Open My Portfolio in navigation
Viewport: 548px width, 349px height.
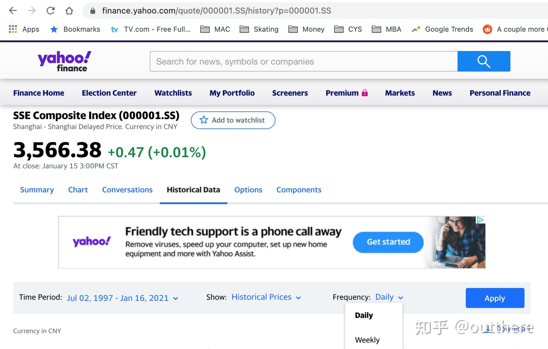coord(232,93)
